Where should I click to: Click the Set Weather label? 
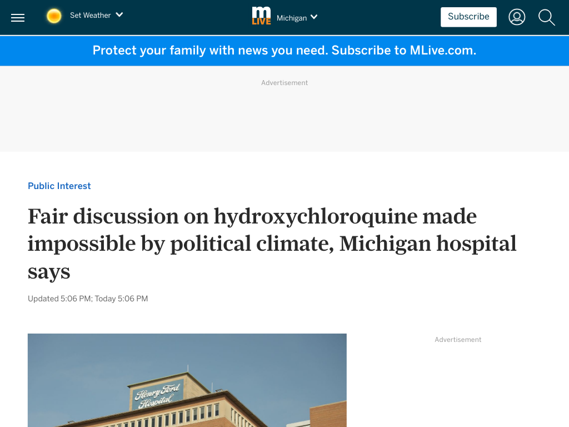pyautogui.click(x=91, y=15)
